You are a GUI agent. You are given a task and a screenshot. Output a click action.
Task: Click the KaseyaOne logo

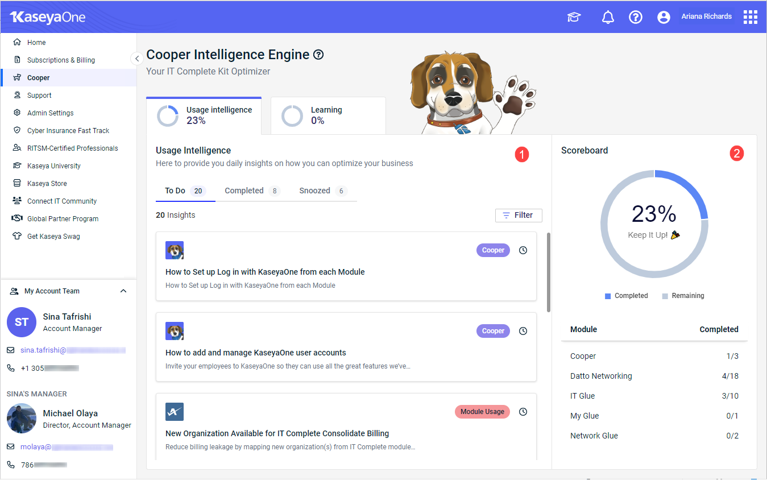47,17
